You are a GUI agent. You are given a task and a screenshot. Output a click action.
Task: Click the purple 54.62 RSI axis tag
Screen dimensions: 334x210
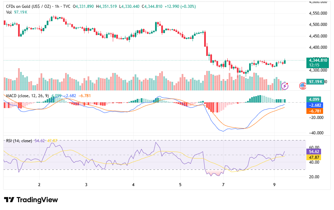[314, 152]
